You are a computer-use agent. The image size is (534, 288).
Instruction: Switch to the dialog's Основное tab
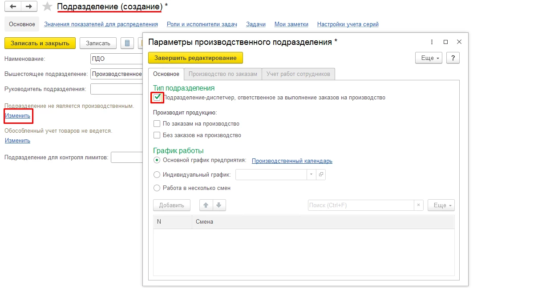pos(166,74)
